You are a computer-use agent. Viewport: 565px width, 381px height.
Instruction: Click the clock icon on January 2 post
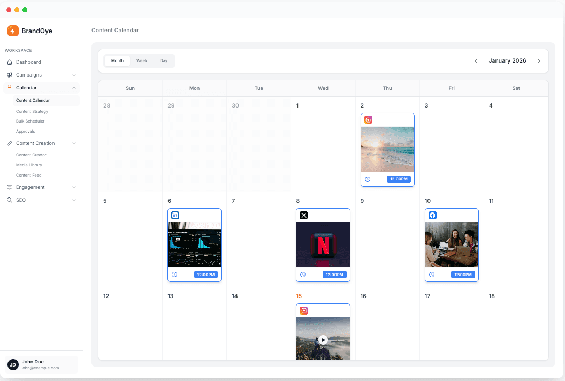(x=369, y=179)
